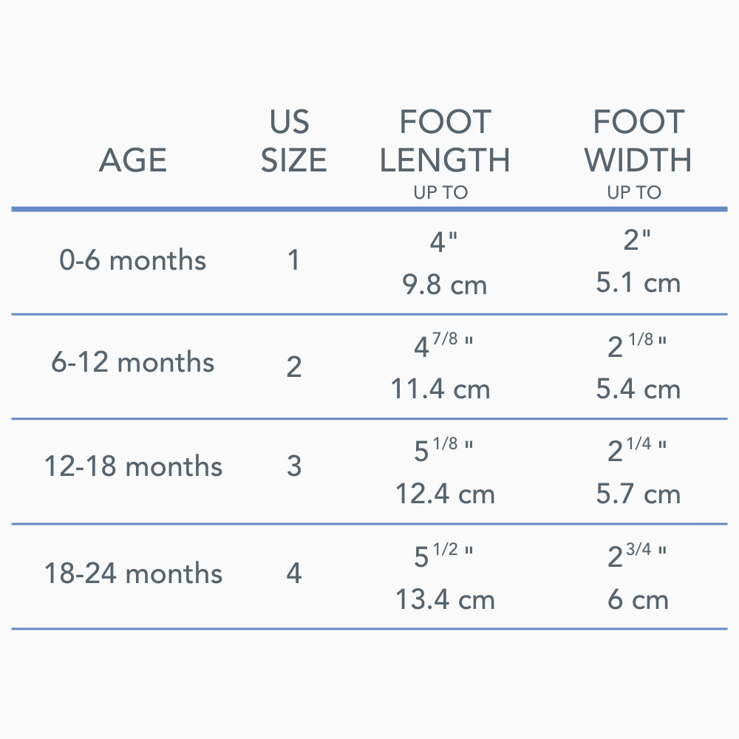Click US size 3 cell
Screen dimensions: 739x739
click(294, 467)
